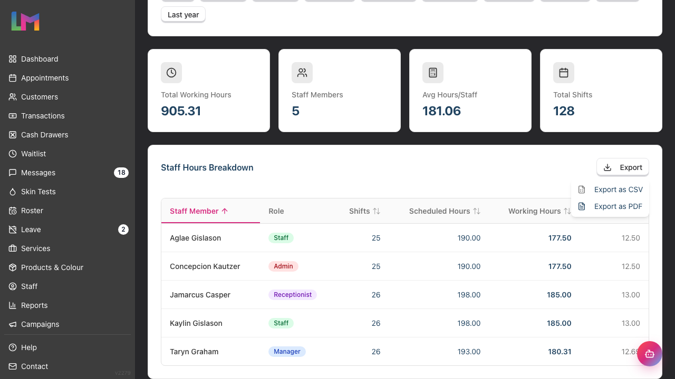Toggle Staff Member column sort direction arrow
The image size is (675, 379).
point(225,211)
